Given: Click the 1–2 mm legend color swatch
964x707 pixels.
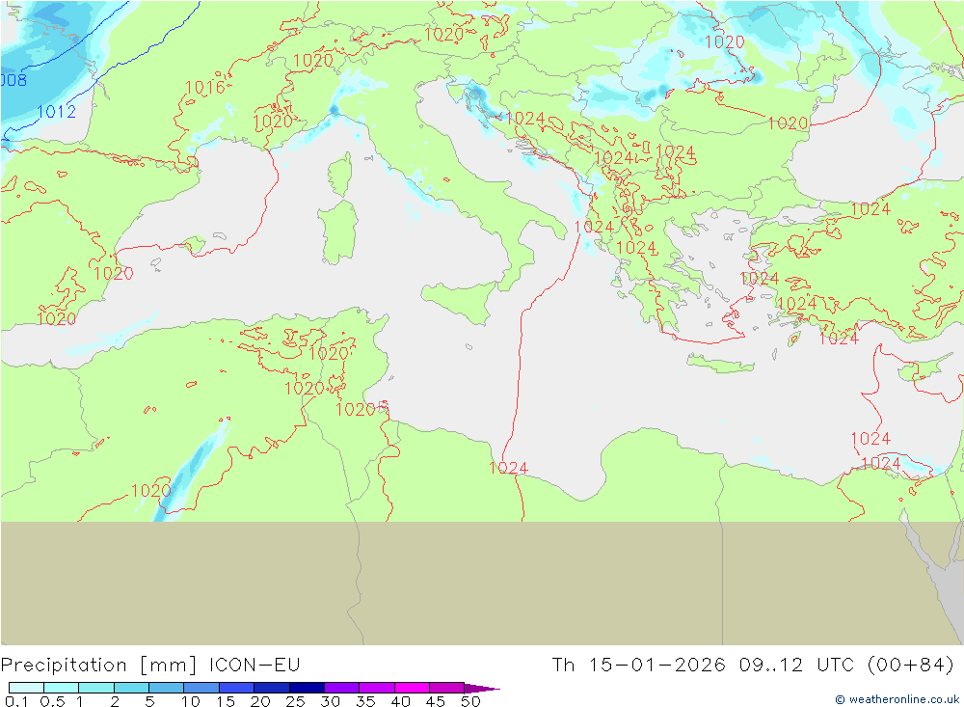Looking at the screenshot, I should [x=96, y=688].
